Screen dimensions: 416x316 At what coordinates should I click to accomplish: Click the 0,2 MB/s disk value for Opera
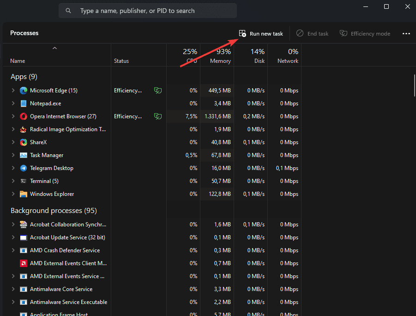[x=254, y=116]
